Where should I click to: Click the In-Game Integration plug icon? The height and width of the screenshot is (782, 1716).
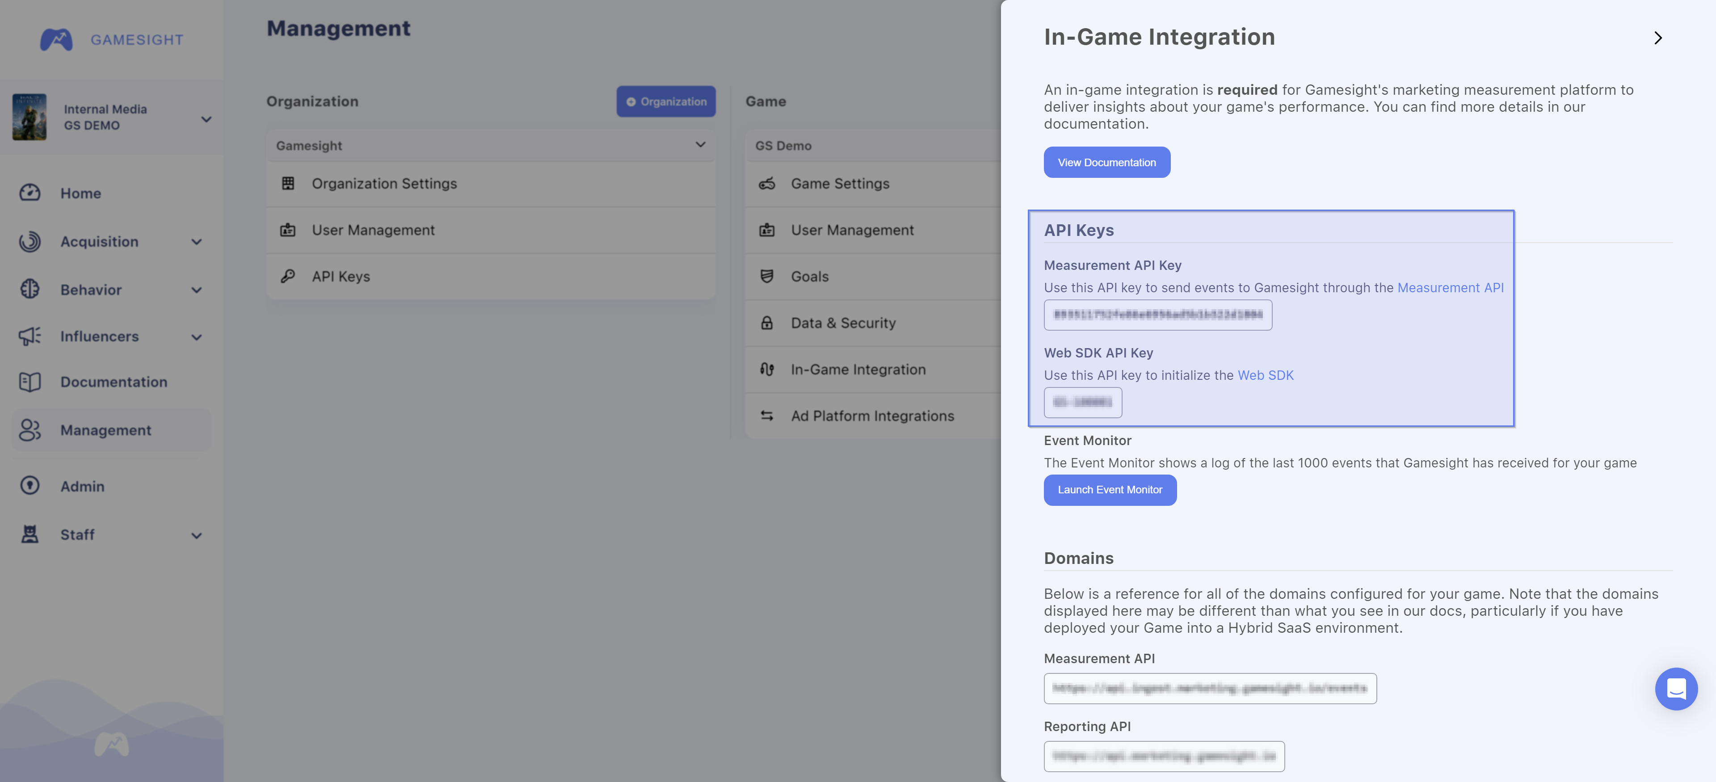(767, 369)
